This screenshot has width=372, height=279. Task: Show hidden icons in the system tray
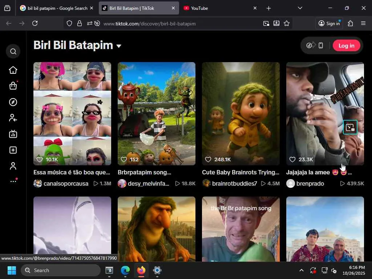point(301,270)
